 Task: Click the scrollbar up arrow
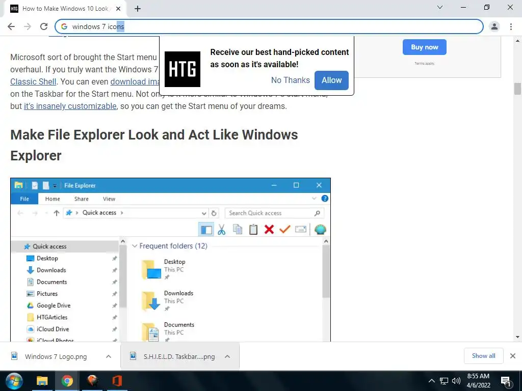pyautogui.click(x=517, y=41)
